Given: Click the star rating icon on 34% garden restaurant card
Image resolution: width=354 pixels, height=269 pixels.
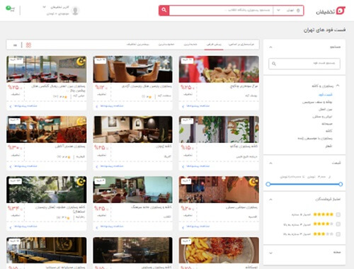Looking at the screenshot, I should [x=68, y=218].
